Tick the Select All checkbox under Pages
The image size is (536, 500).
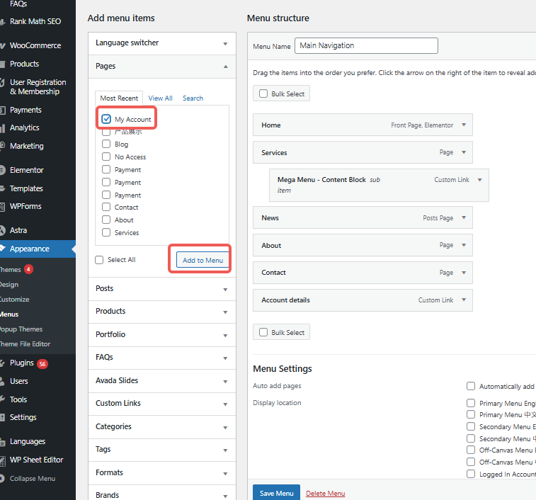coord(100,260)
